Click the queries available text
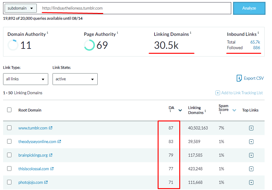Image resolution: width=272 pixels, height=190 pixels. point(43,18)
